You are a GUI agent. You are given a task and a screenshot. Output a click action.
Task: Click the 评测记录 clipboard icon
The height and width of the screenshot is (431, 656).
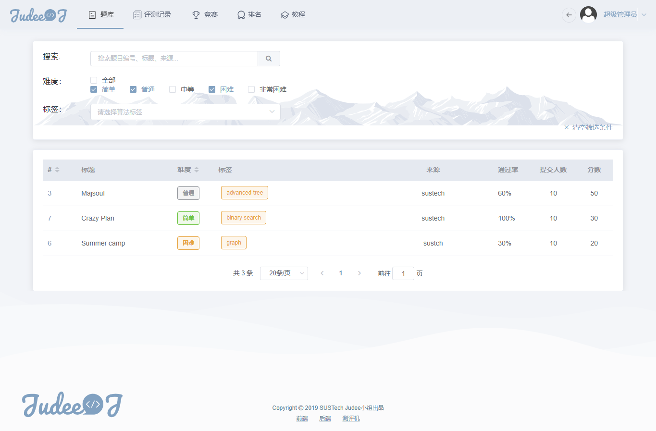tap(137, 14)
